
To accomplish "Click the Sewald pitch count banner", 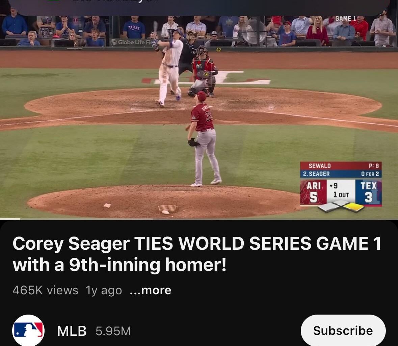I will pyautogui.click(x=341, y=166).
